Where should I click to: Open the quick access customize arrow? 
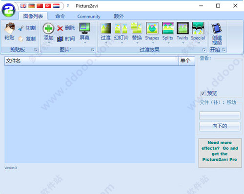pos(68,6)
